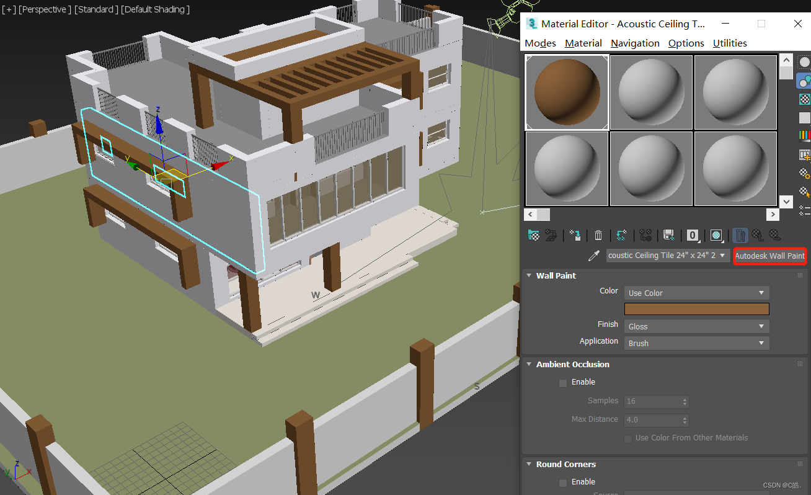
Task: Toggle Show Shaded Material in Viewport
Action: [x=717, y=235]
